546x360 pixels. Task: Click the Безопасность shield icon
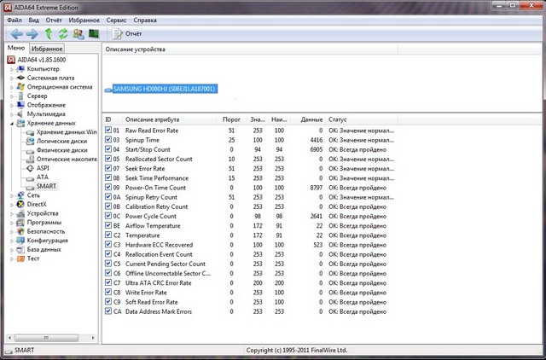[20, 231]
